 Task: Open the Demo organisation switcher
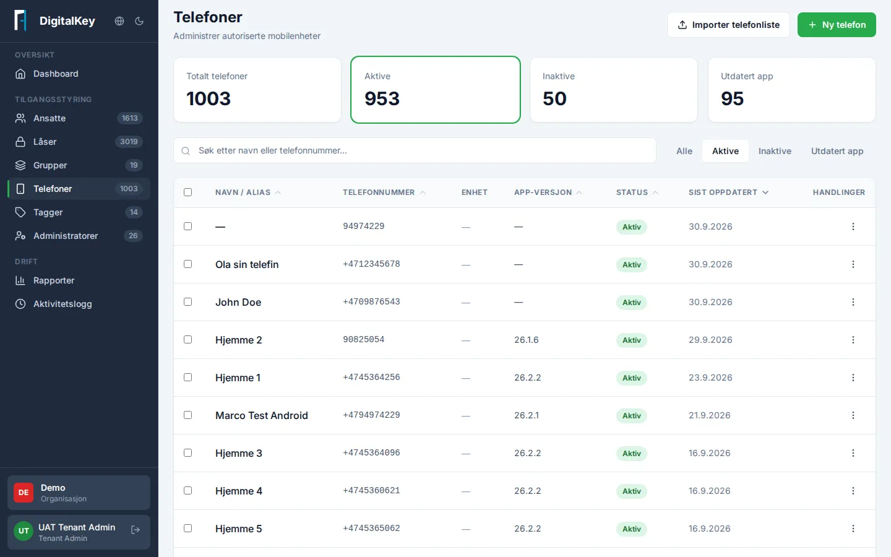click(79, 493)
